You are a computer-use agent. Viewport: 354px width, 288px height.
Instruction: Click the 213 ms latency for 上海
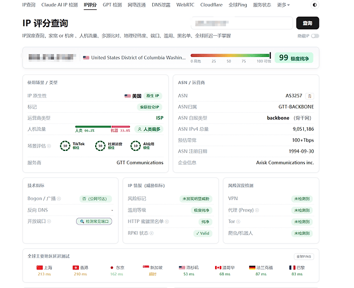(x=44, y=274)
